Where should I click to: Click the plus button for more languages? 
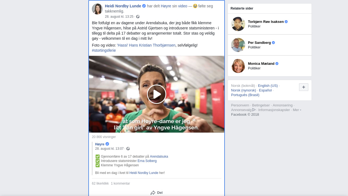click(304, 87)
